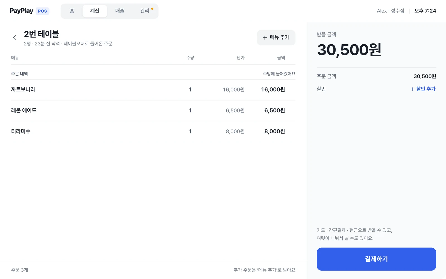Image resolution: width=446 pixels, height=279 pixels.
Task: Click the quantity 1 of 까르보나라
Action: coord(190,90)
